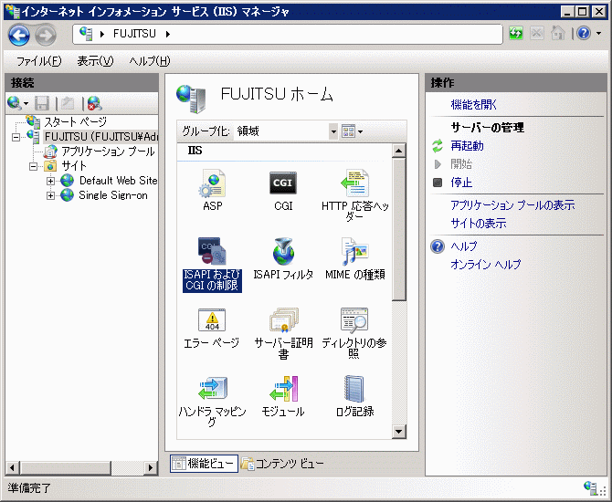Click feature list scroll up arrow
Screen dimensions: 612x502
[x=398, y=151]
